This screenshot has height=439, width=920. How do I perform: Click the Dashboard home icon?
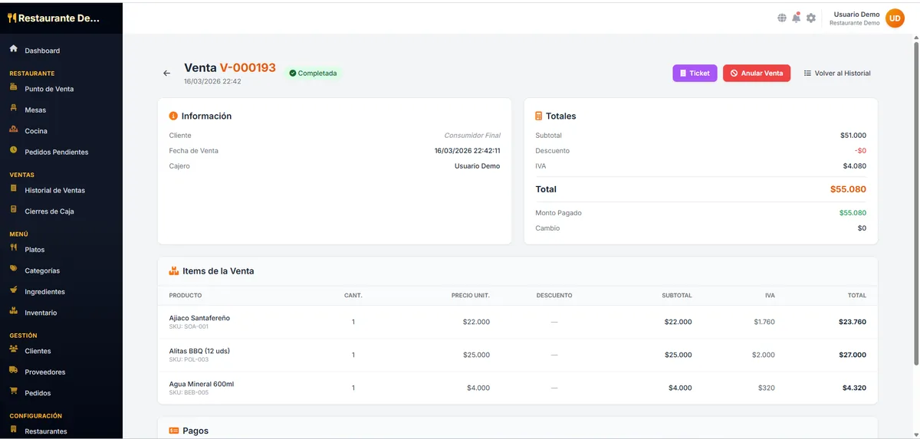[14, 49]
